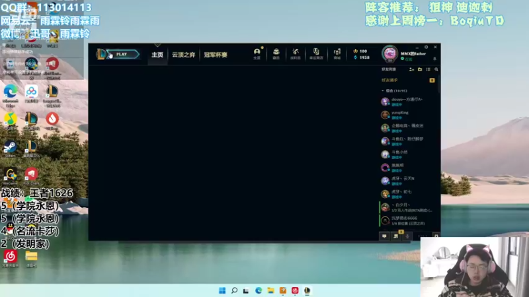529x297 pixels.
Task: Open the missions icon with badge
Action: 396,236
